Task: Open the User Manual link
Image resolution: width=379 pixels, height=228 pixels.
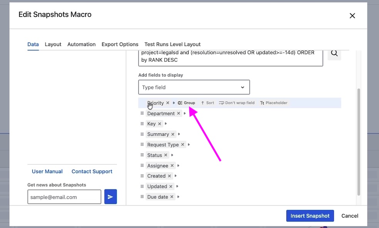Action: tap(47, 171)
